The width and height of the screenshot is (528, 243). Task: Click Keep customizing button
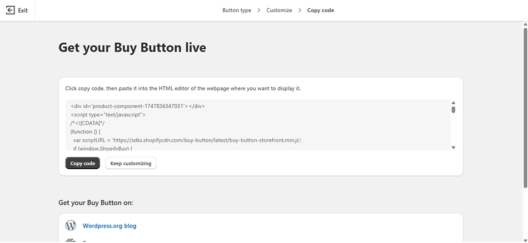pos(131,163)
